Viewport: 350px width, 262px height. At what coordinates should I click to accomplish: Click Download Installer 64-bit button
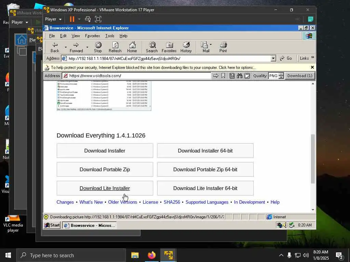(205, 150)
